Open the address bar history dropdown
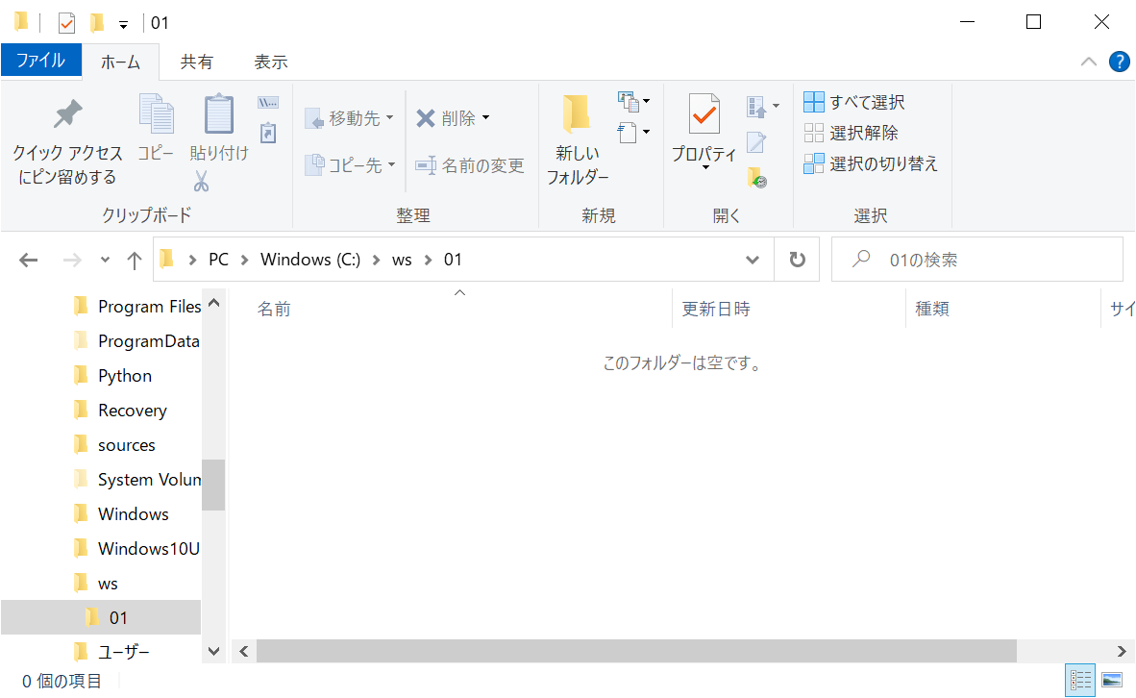 [x=753, y=260]
